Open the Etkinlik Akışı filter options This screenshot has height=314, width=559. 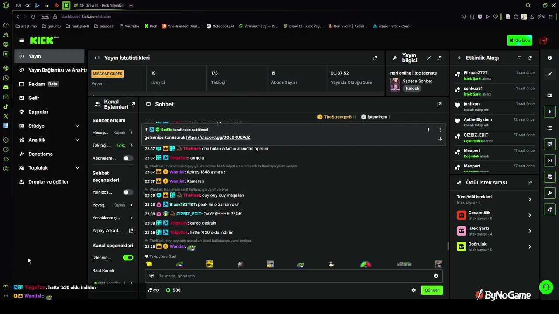click(519, 58)
